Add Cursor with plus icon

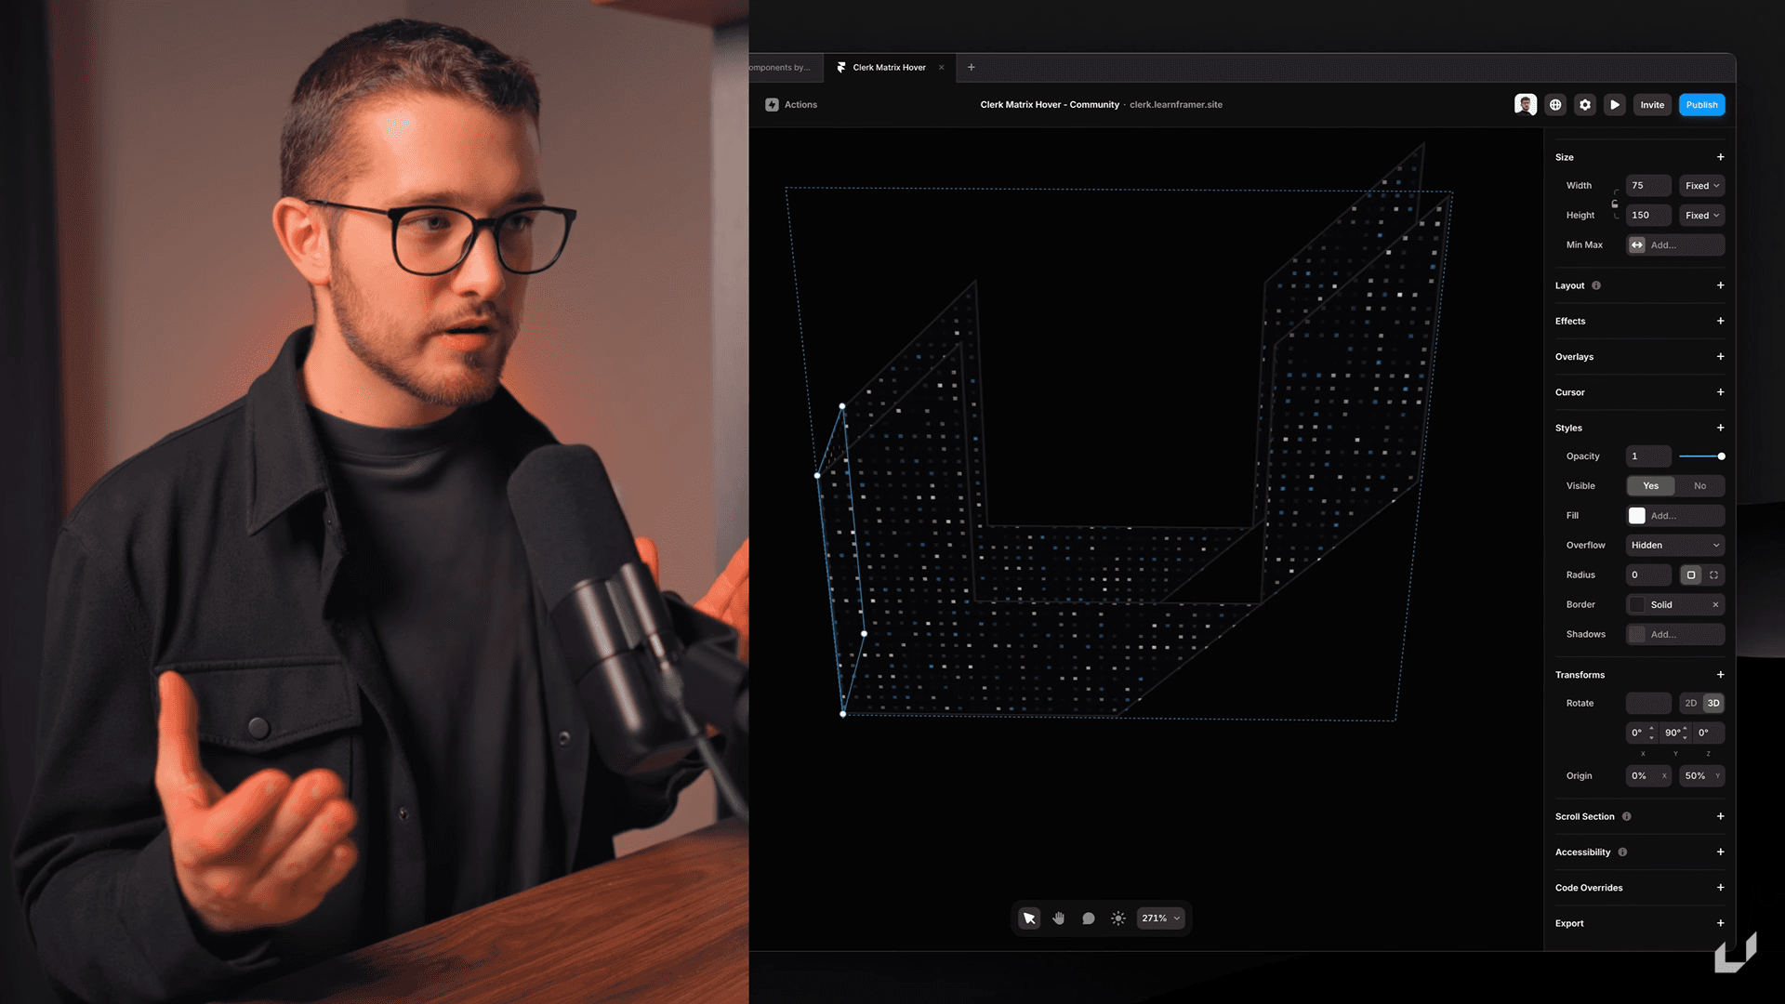pos(1720,392)
